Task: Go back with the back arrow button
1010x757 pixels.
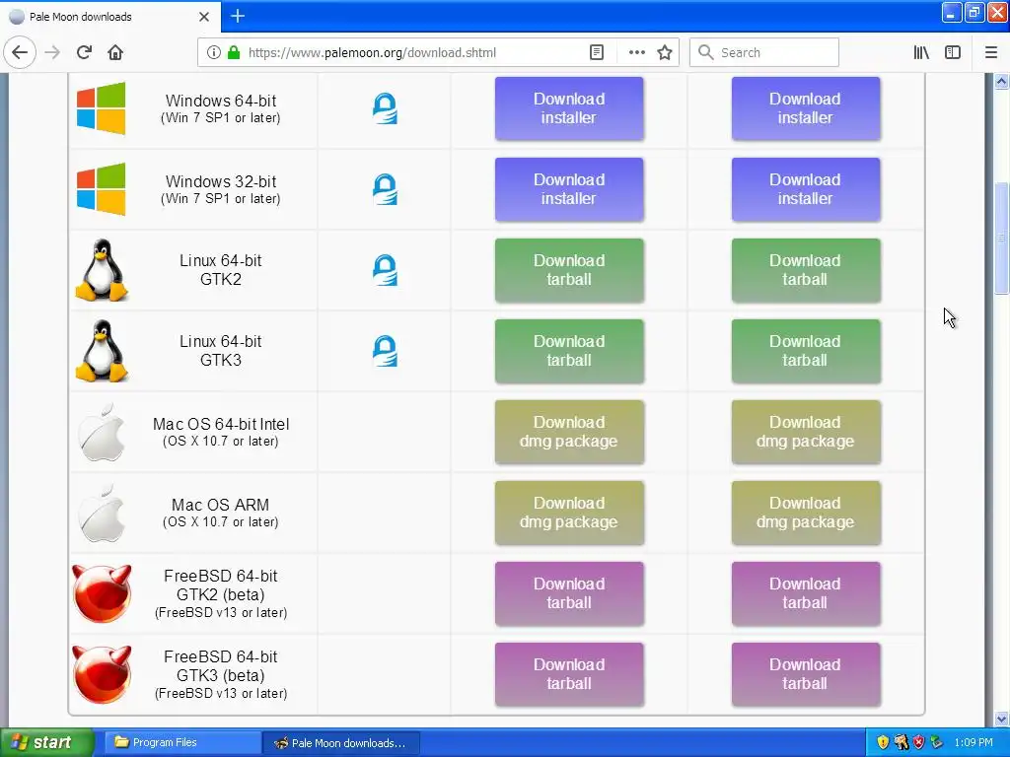Action: [20, 52]
